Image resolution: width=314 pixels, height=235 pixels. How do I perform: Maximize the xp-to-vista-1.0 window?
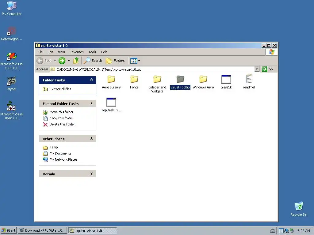[x=269, y=46]
